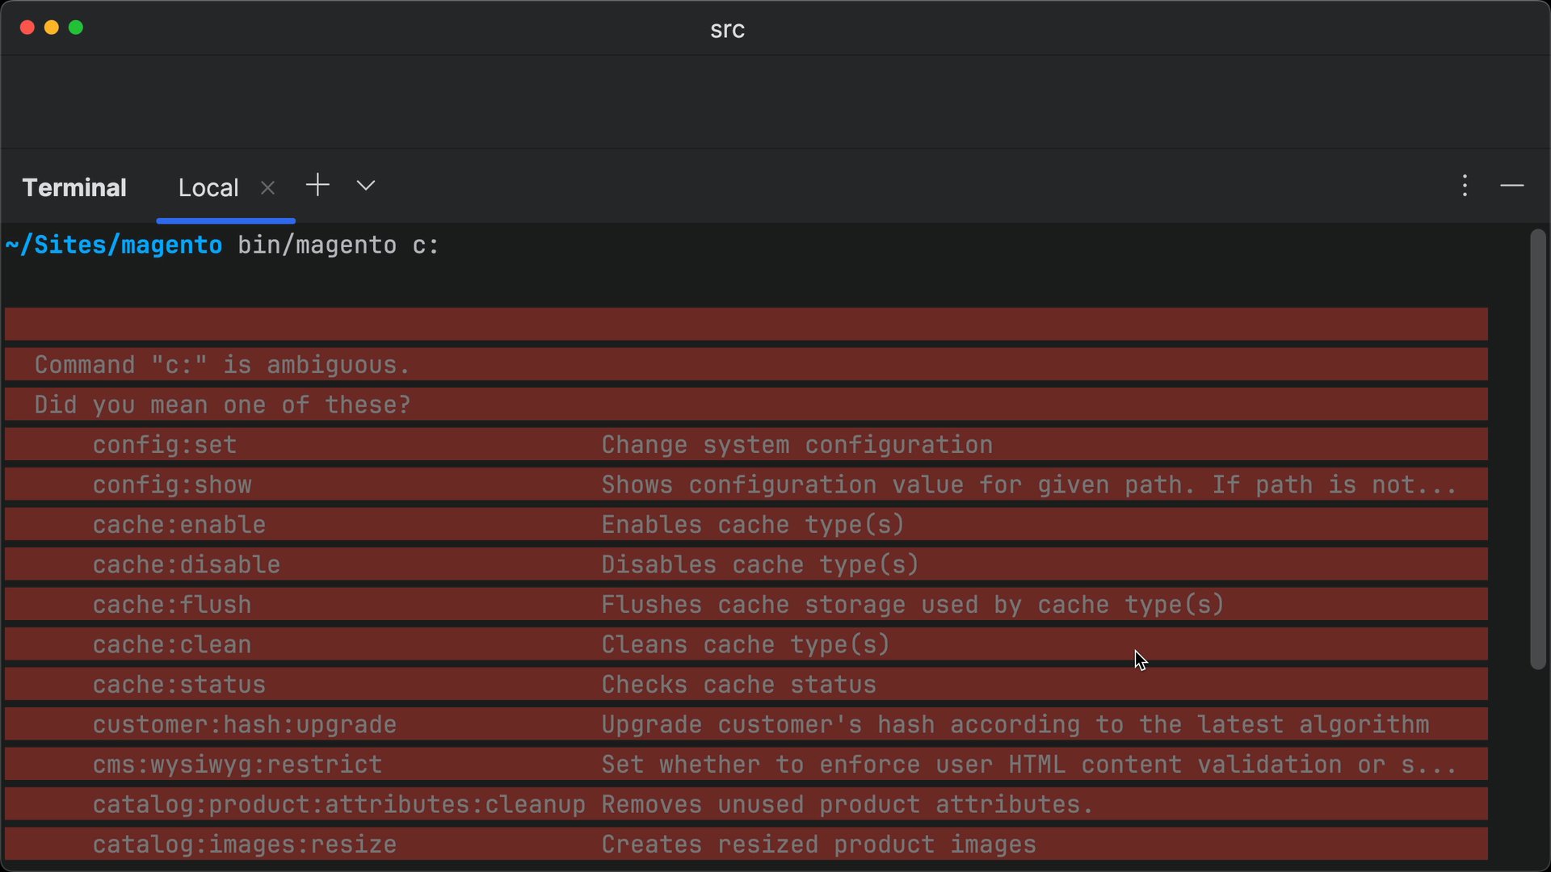Click the 'bin/magento c:' command text
This screenshot has height=872, width=1551.
pos(338,245)
